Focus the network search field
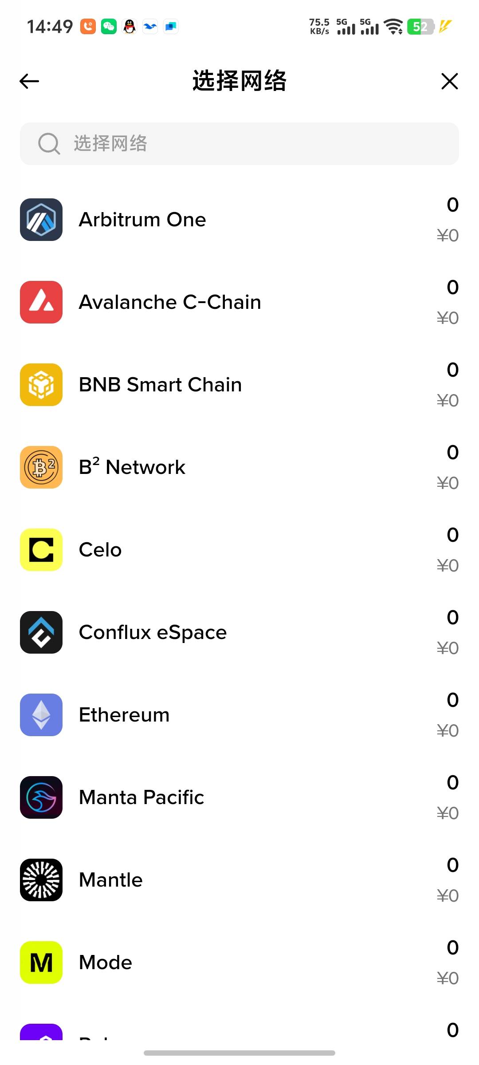Screen dimensions: 479x1065 [x=257, y=144]
